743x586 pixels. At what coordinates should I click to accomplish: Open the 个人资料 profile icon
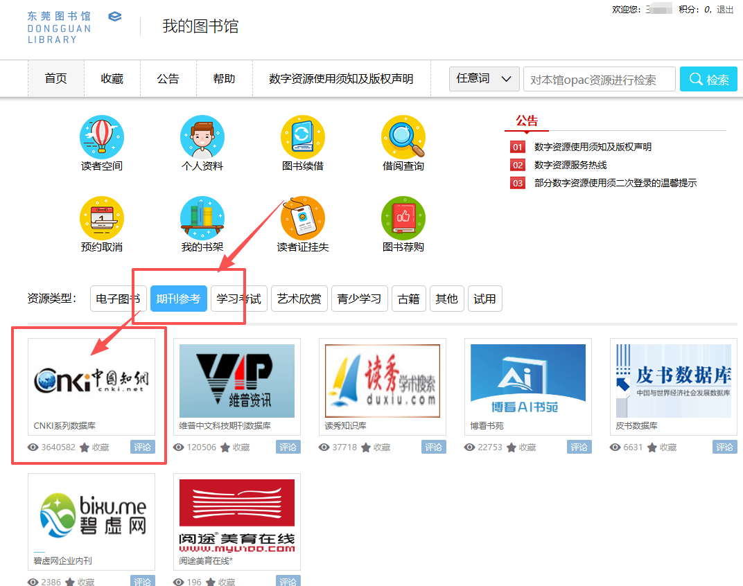202,137
